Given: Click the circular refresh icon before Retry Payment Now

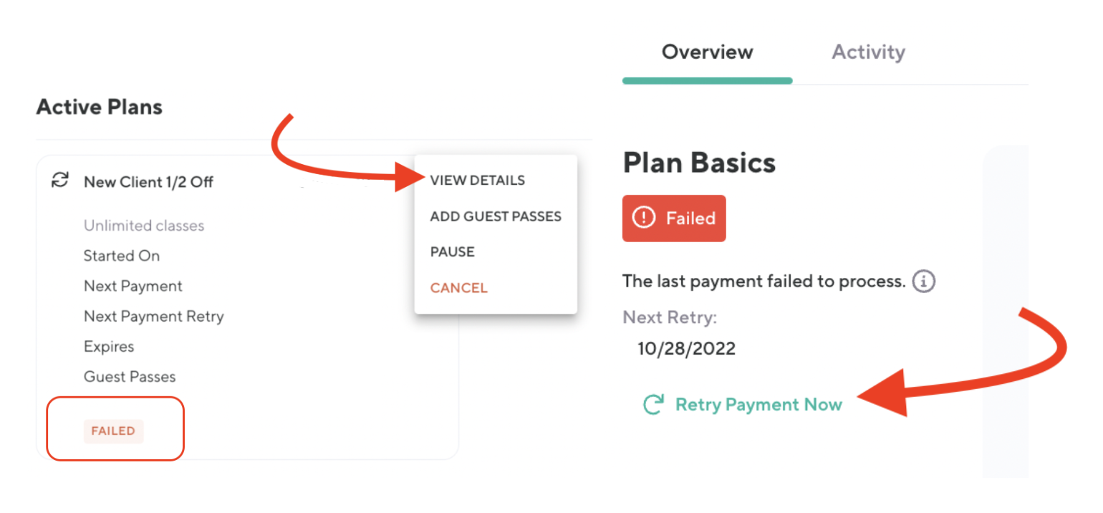Looking at the screenshot, I should (x=652, y=405).
